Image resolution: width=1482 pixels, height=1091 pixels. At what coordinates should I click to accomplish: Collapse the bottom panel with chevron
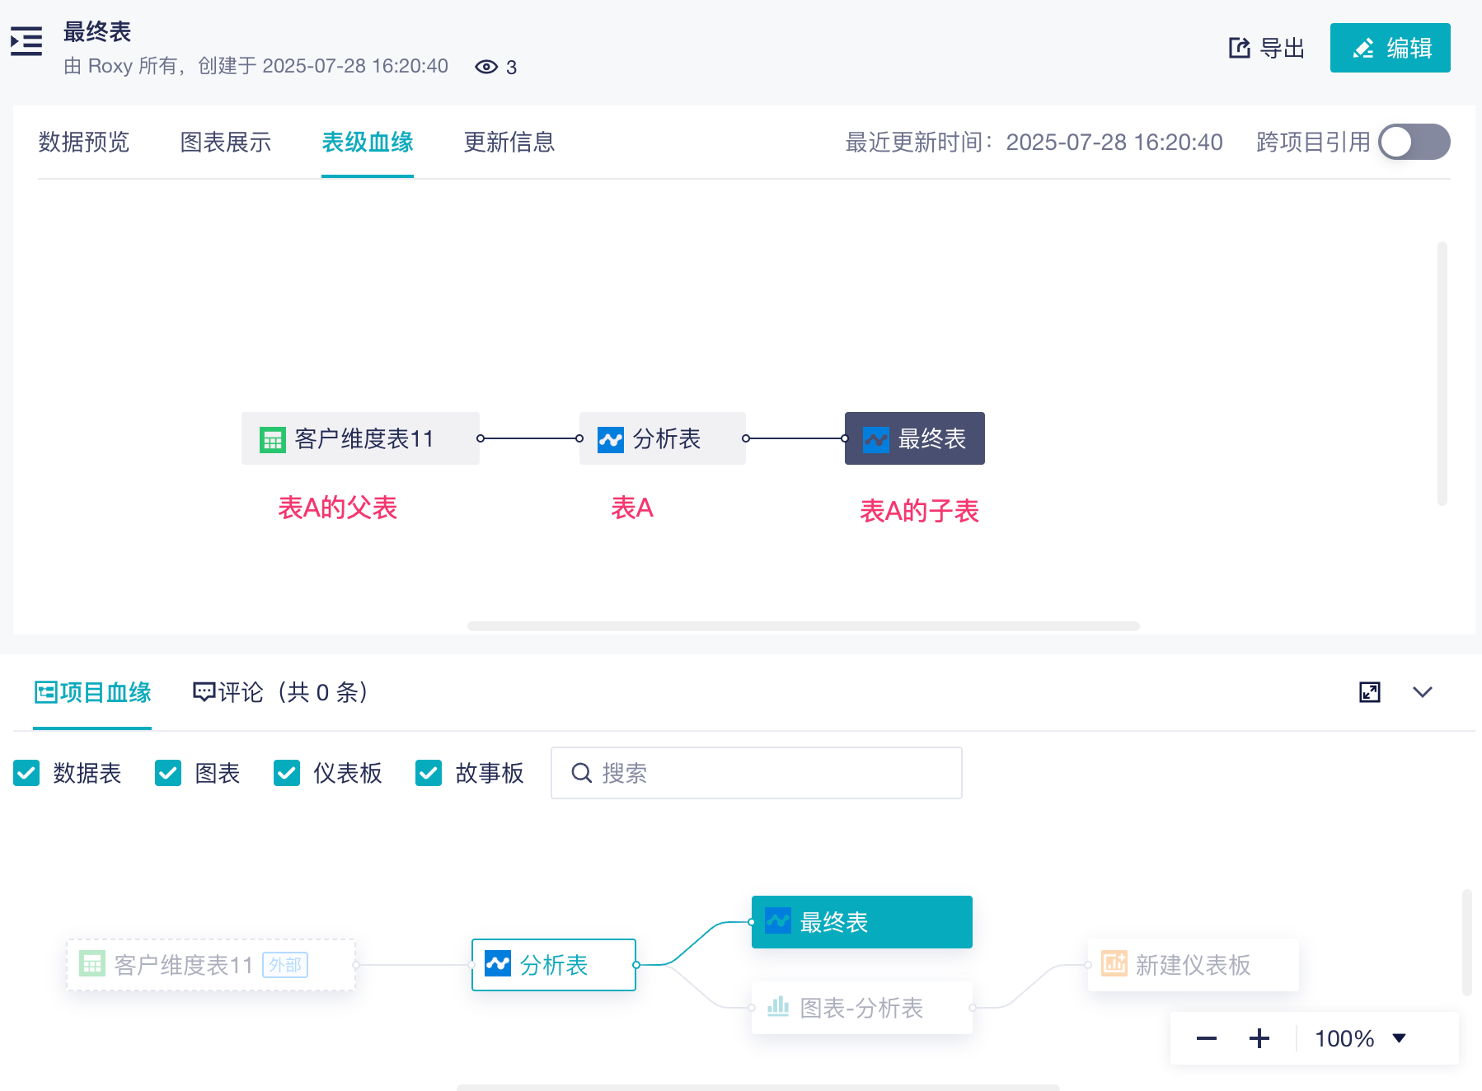click(1422, 692)
